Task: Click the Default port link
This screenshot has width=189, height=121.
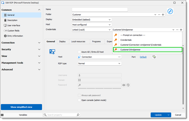Action: pos(143,57)
